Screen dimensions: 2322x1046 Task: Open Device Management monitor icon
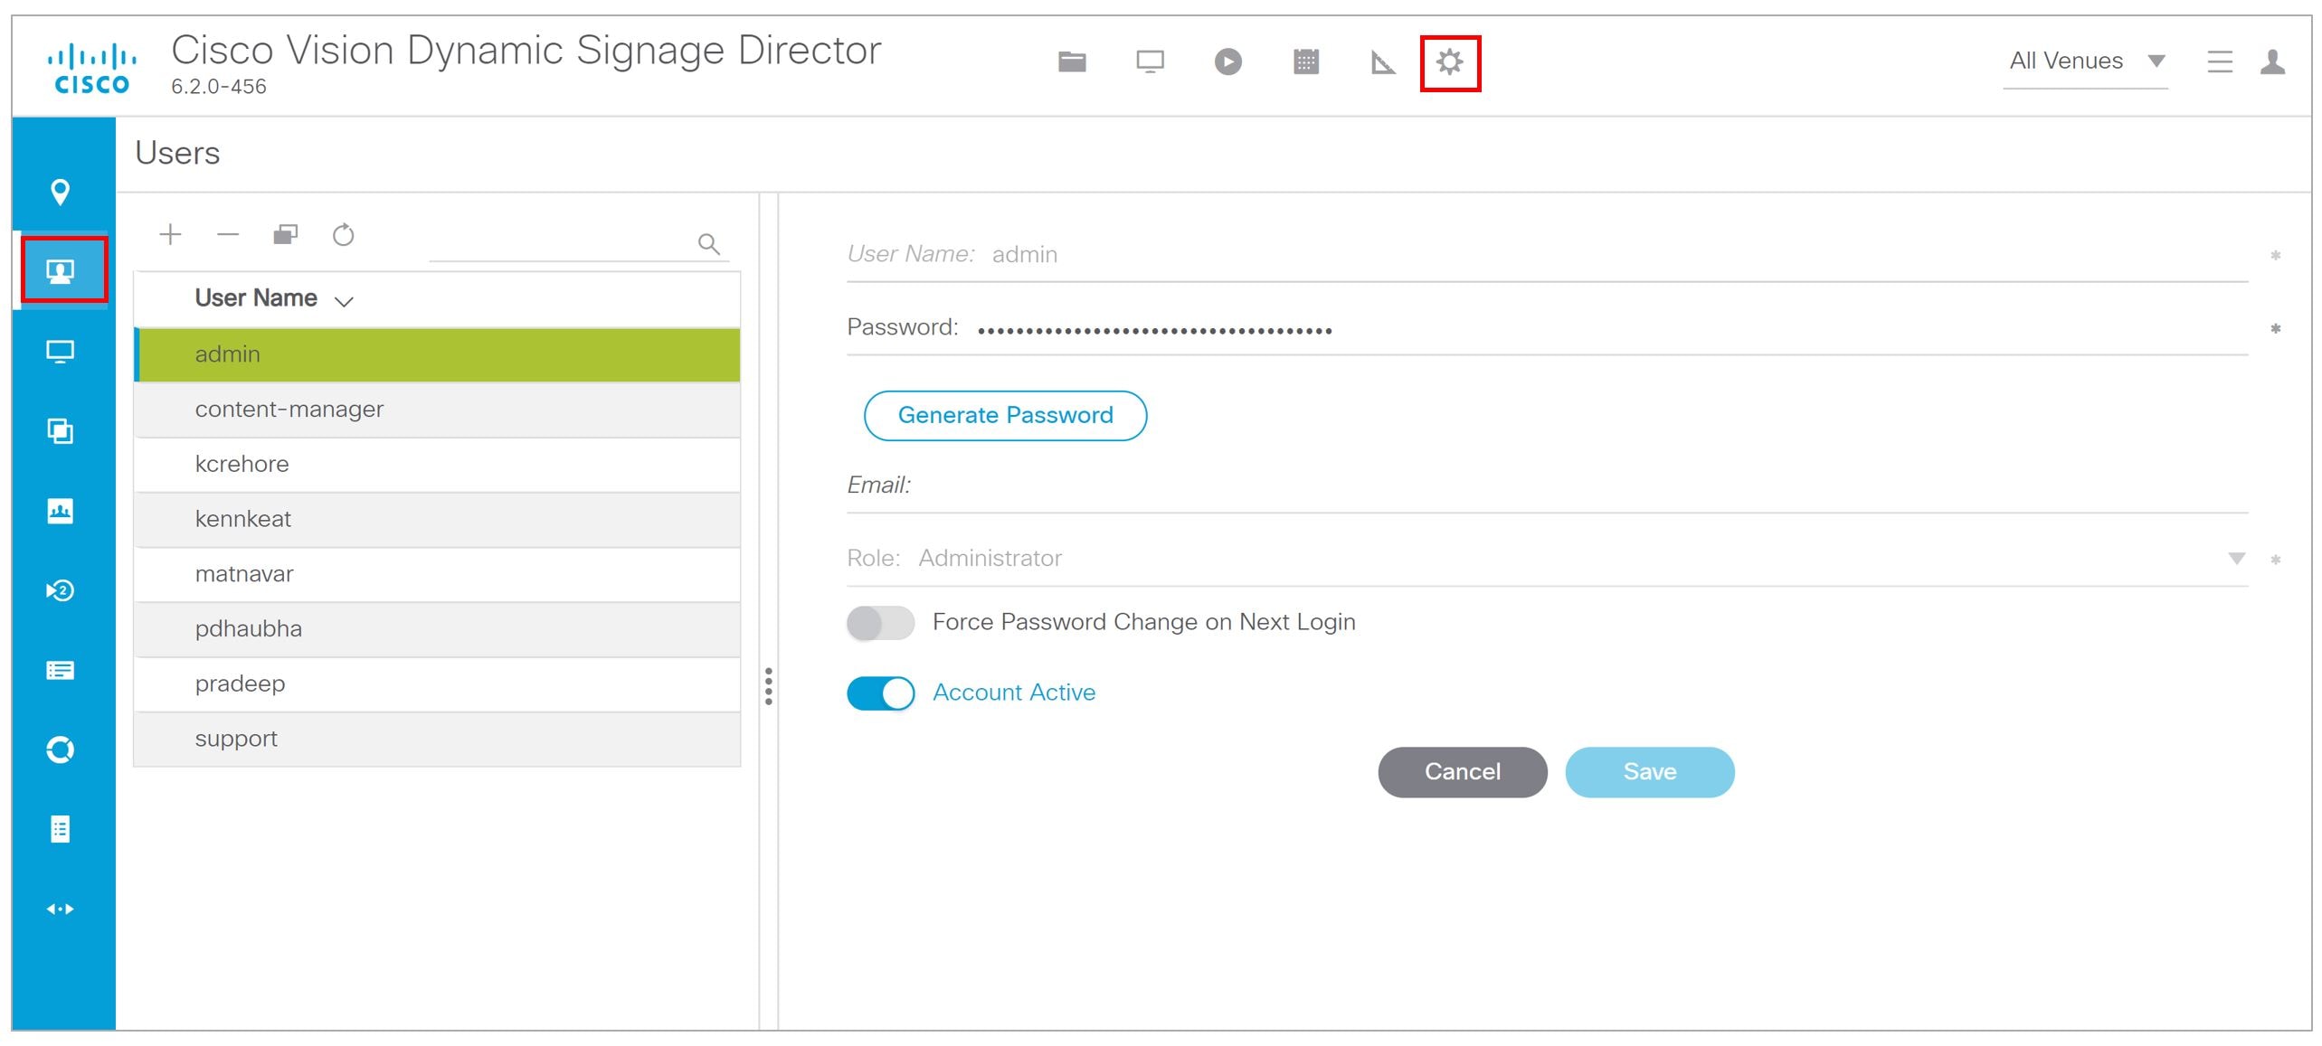point(1150,61)
